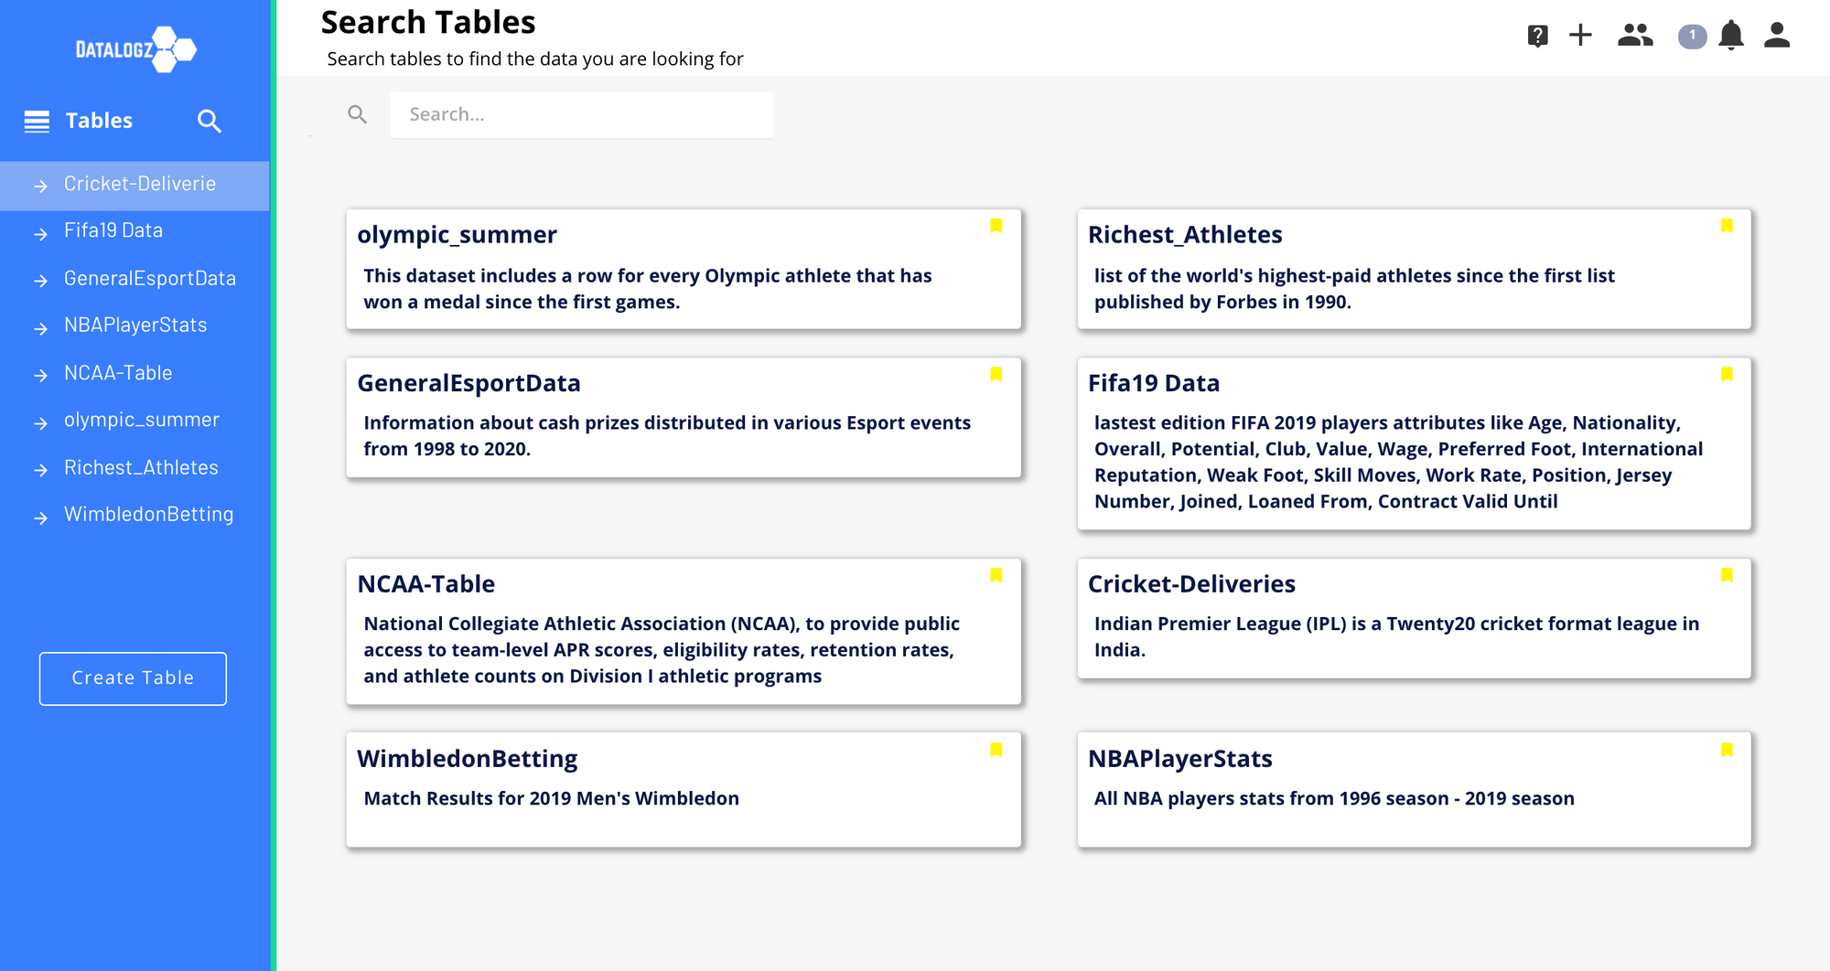The width and height of the screenshot is (1830, 971).
Task: Open the Richest_Athletes card title
Action: tap(1185, 235)
